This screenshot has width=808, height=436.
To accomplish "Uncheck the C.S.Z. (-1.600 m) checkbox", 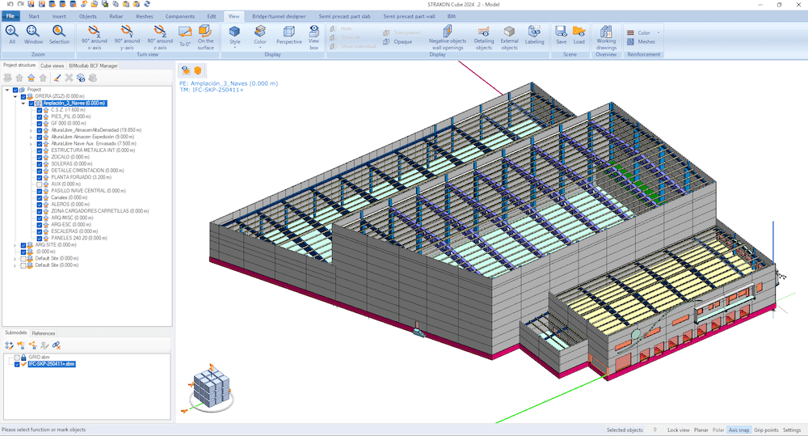I will click(39, 110).
